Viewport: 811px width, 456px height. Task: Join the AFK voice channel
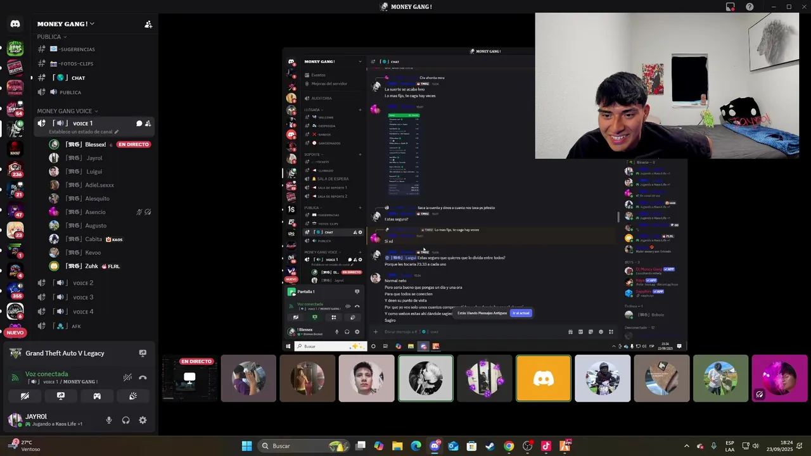point(95,326)
